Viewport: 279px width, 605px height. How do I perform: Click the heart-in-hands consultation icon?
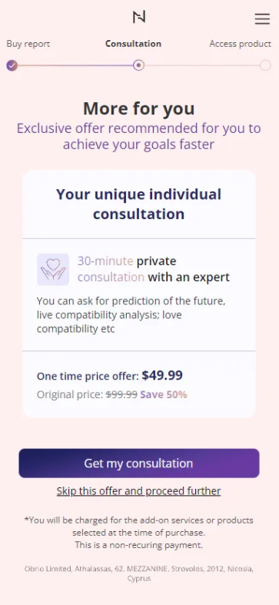coord(53,269)
